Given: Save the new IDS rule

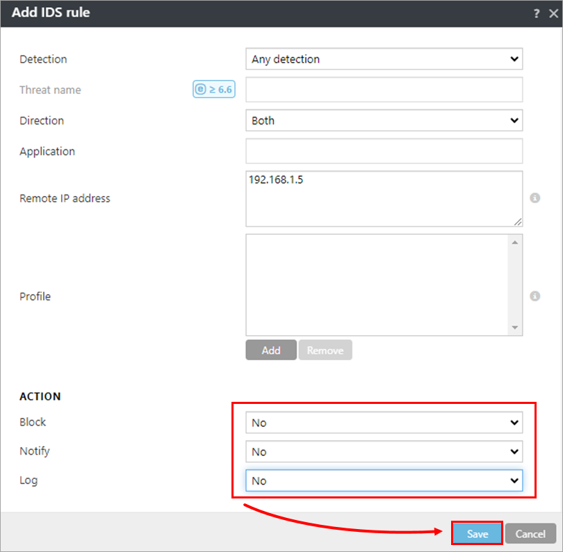Looking at the screenshot, I should tap(477, 533).
